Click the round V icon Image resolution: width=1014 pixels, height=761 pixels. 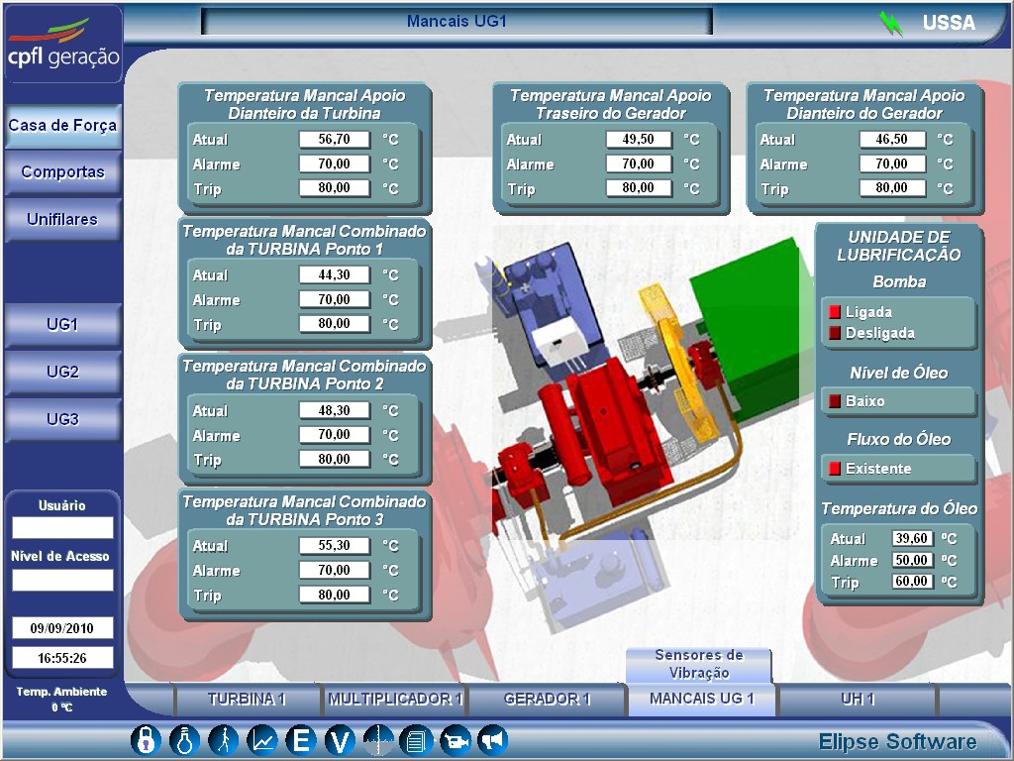tap(340, 739)
